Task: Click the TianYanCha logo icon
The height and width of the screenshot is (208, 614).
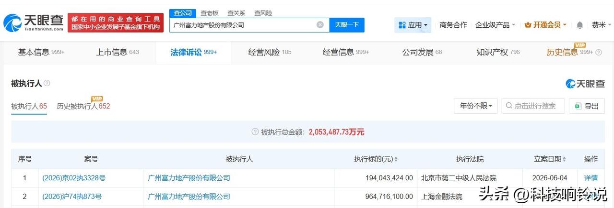Action: pyautogui.click(x=12, y=22)
